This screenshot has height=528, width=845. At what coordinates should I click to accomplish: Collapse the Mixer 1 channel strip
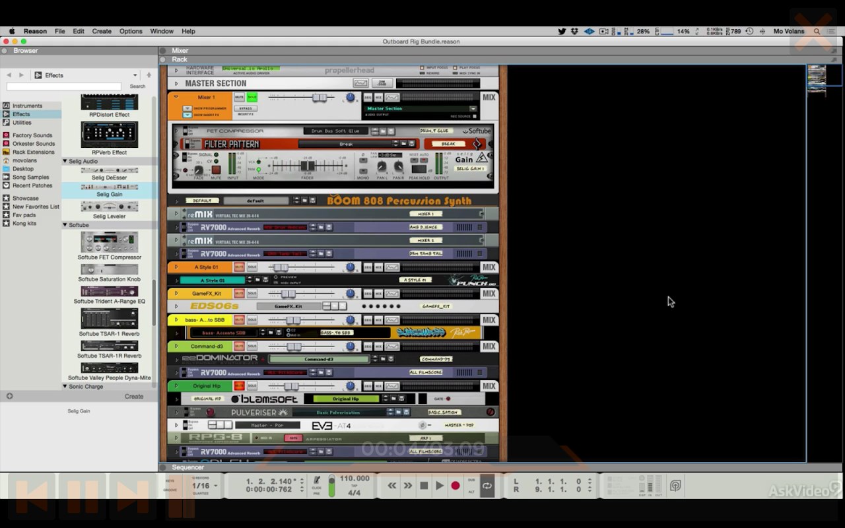[x=176, y=98]
